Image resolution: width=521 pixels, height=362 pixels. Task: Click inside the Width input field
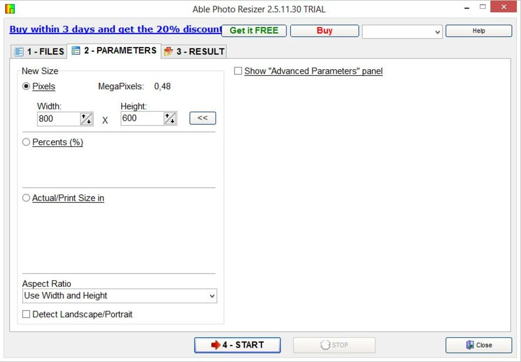pyautogui.click(x=58, y=119)
